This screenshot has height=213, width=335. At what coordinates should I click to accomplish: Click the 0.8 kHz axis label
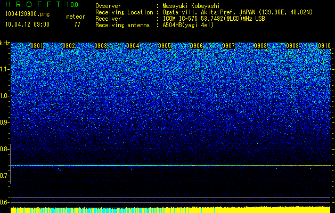pos(4,149)
